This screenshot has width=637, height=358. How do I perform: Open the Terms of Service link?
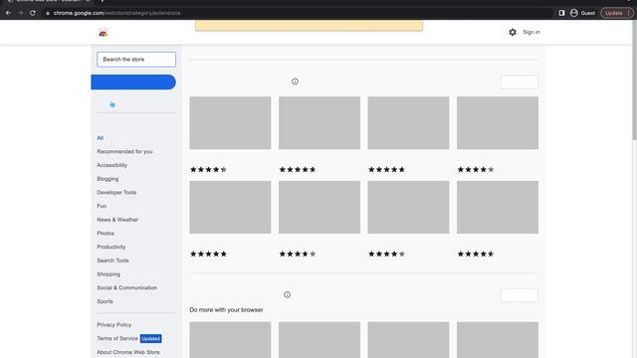117,338
